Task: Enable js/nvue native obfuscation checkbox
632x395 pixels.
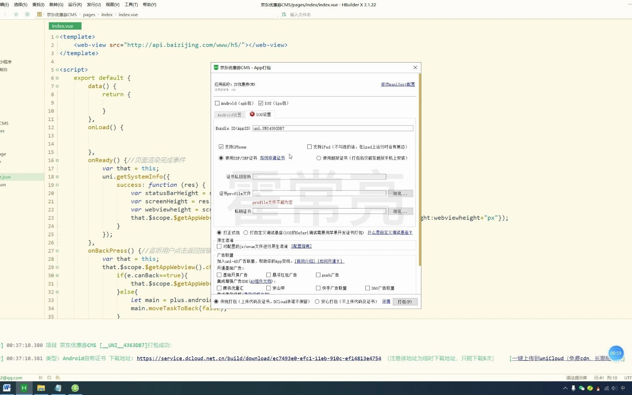Action: coord(219,247)
